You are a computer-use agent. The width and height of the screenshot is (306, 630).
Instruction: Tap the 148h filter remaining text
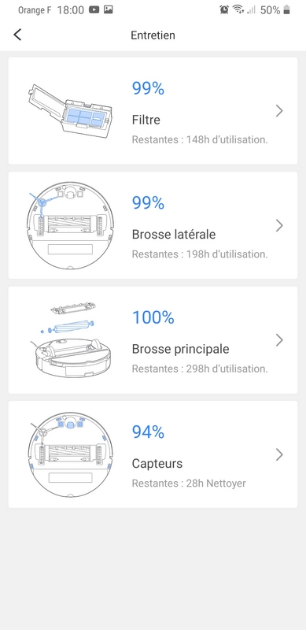(x=200, y=140)
